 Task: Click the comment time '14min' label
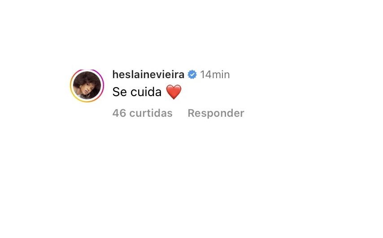pos(215,75)
